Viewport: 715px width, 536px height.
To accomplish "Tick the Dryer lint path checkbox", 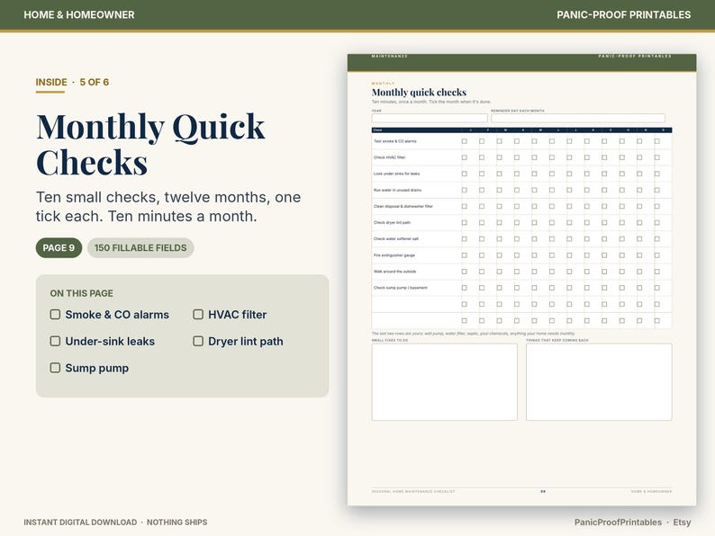I will pos(198,341).
